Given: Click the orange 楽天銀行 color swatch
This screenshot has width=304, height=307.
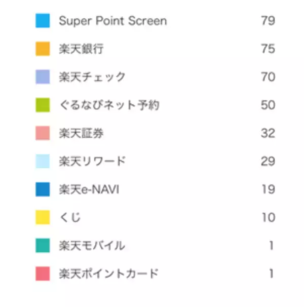Looking at the screenshot, I should point(43,49).
